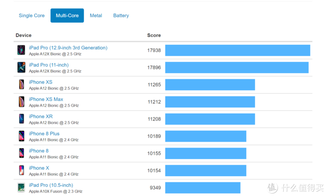Click the score value 17896
Image resolution: width=326 pixels, height=196 pixels.
[x=154, y=67]
